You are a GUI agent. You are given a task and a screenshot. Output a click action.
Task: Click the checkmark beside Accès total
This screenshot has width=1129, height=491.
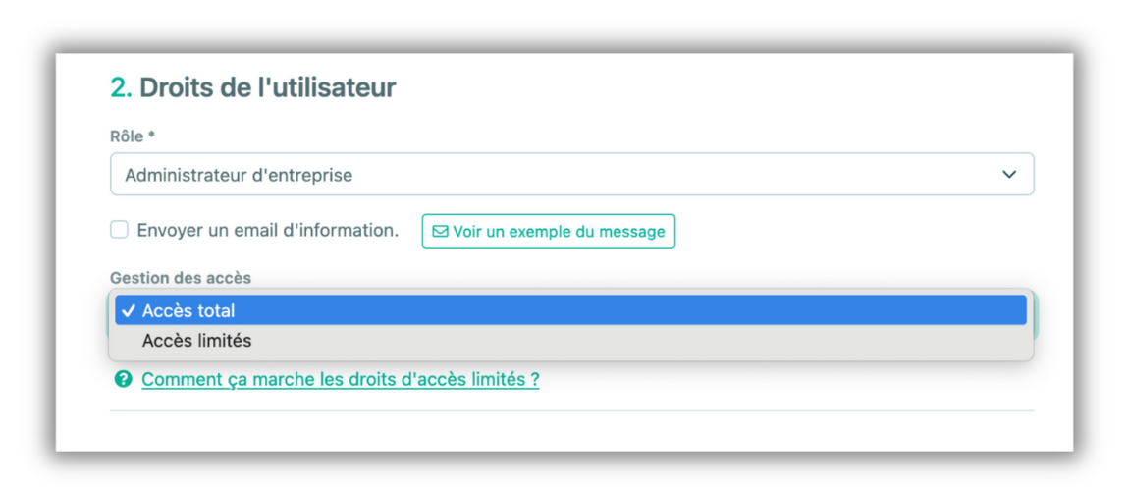[x=128, y=311]
